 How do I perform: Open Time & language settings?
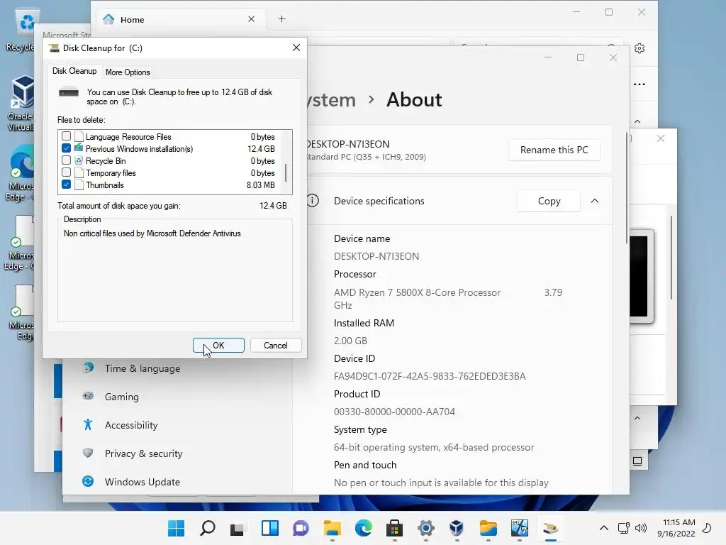click(143, 368)
